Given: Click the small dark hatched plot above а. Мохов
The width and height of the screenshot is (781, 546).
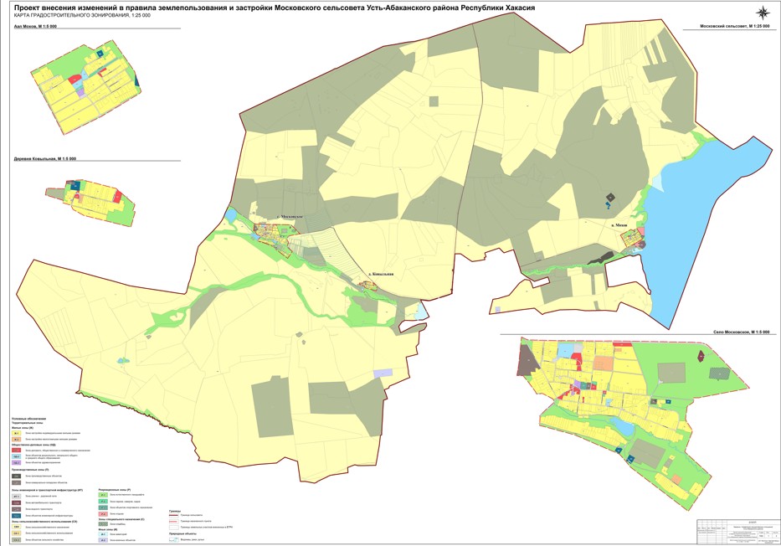Looking at the screenshot, I should tap(610, 198).
